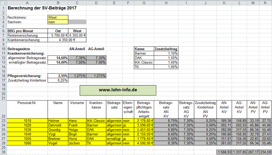Select the name cell Helmer
Image resolution: width=272 pixels, height=155 pixels.
click(58, 121)
